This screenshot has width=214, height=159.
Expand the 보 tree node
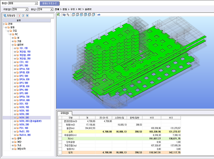click(x=13, y=38)
